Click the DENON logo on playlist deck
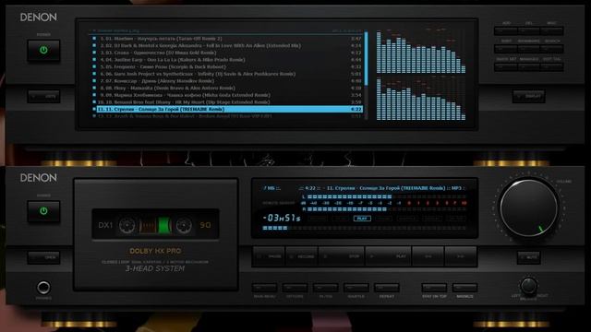Screen dimensions: 591x332 click(39, 17)
